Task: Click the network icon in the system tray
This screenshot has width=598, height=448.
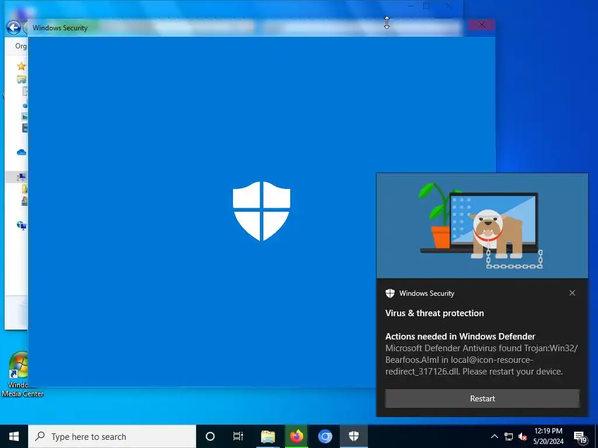Action: [x=509, y=436]
